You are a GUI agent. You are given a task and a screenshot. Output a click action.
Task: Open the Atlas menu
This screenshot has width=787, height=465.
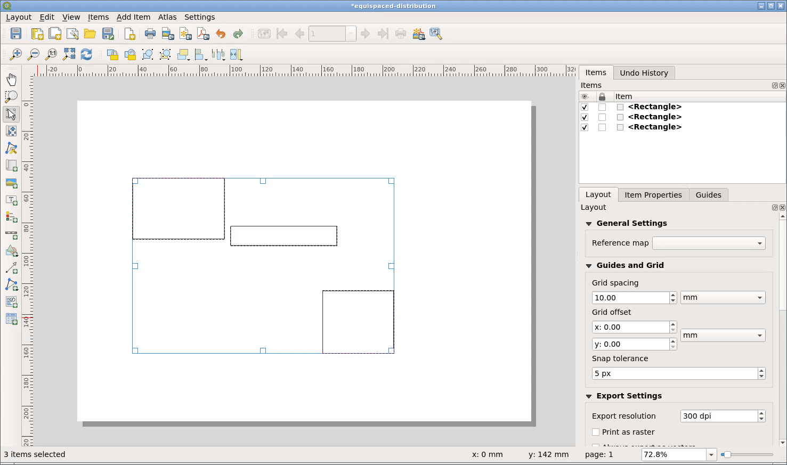pyautogui.click(x=167, y=17)
